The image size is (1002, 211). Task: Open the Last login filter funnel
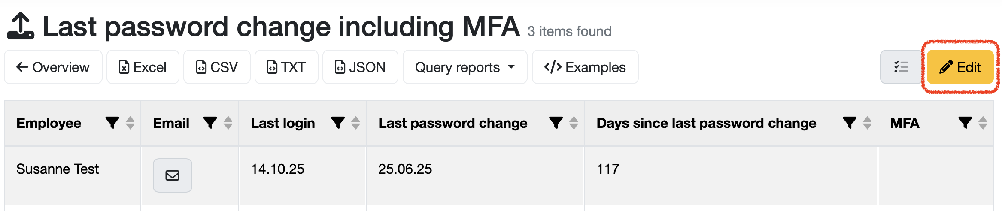click(x=338, y=123)
